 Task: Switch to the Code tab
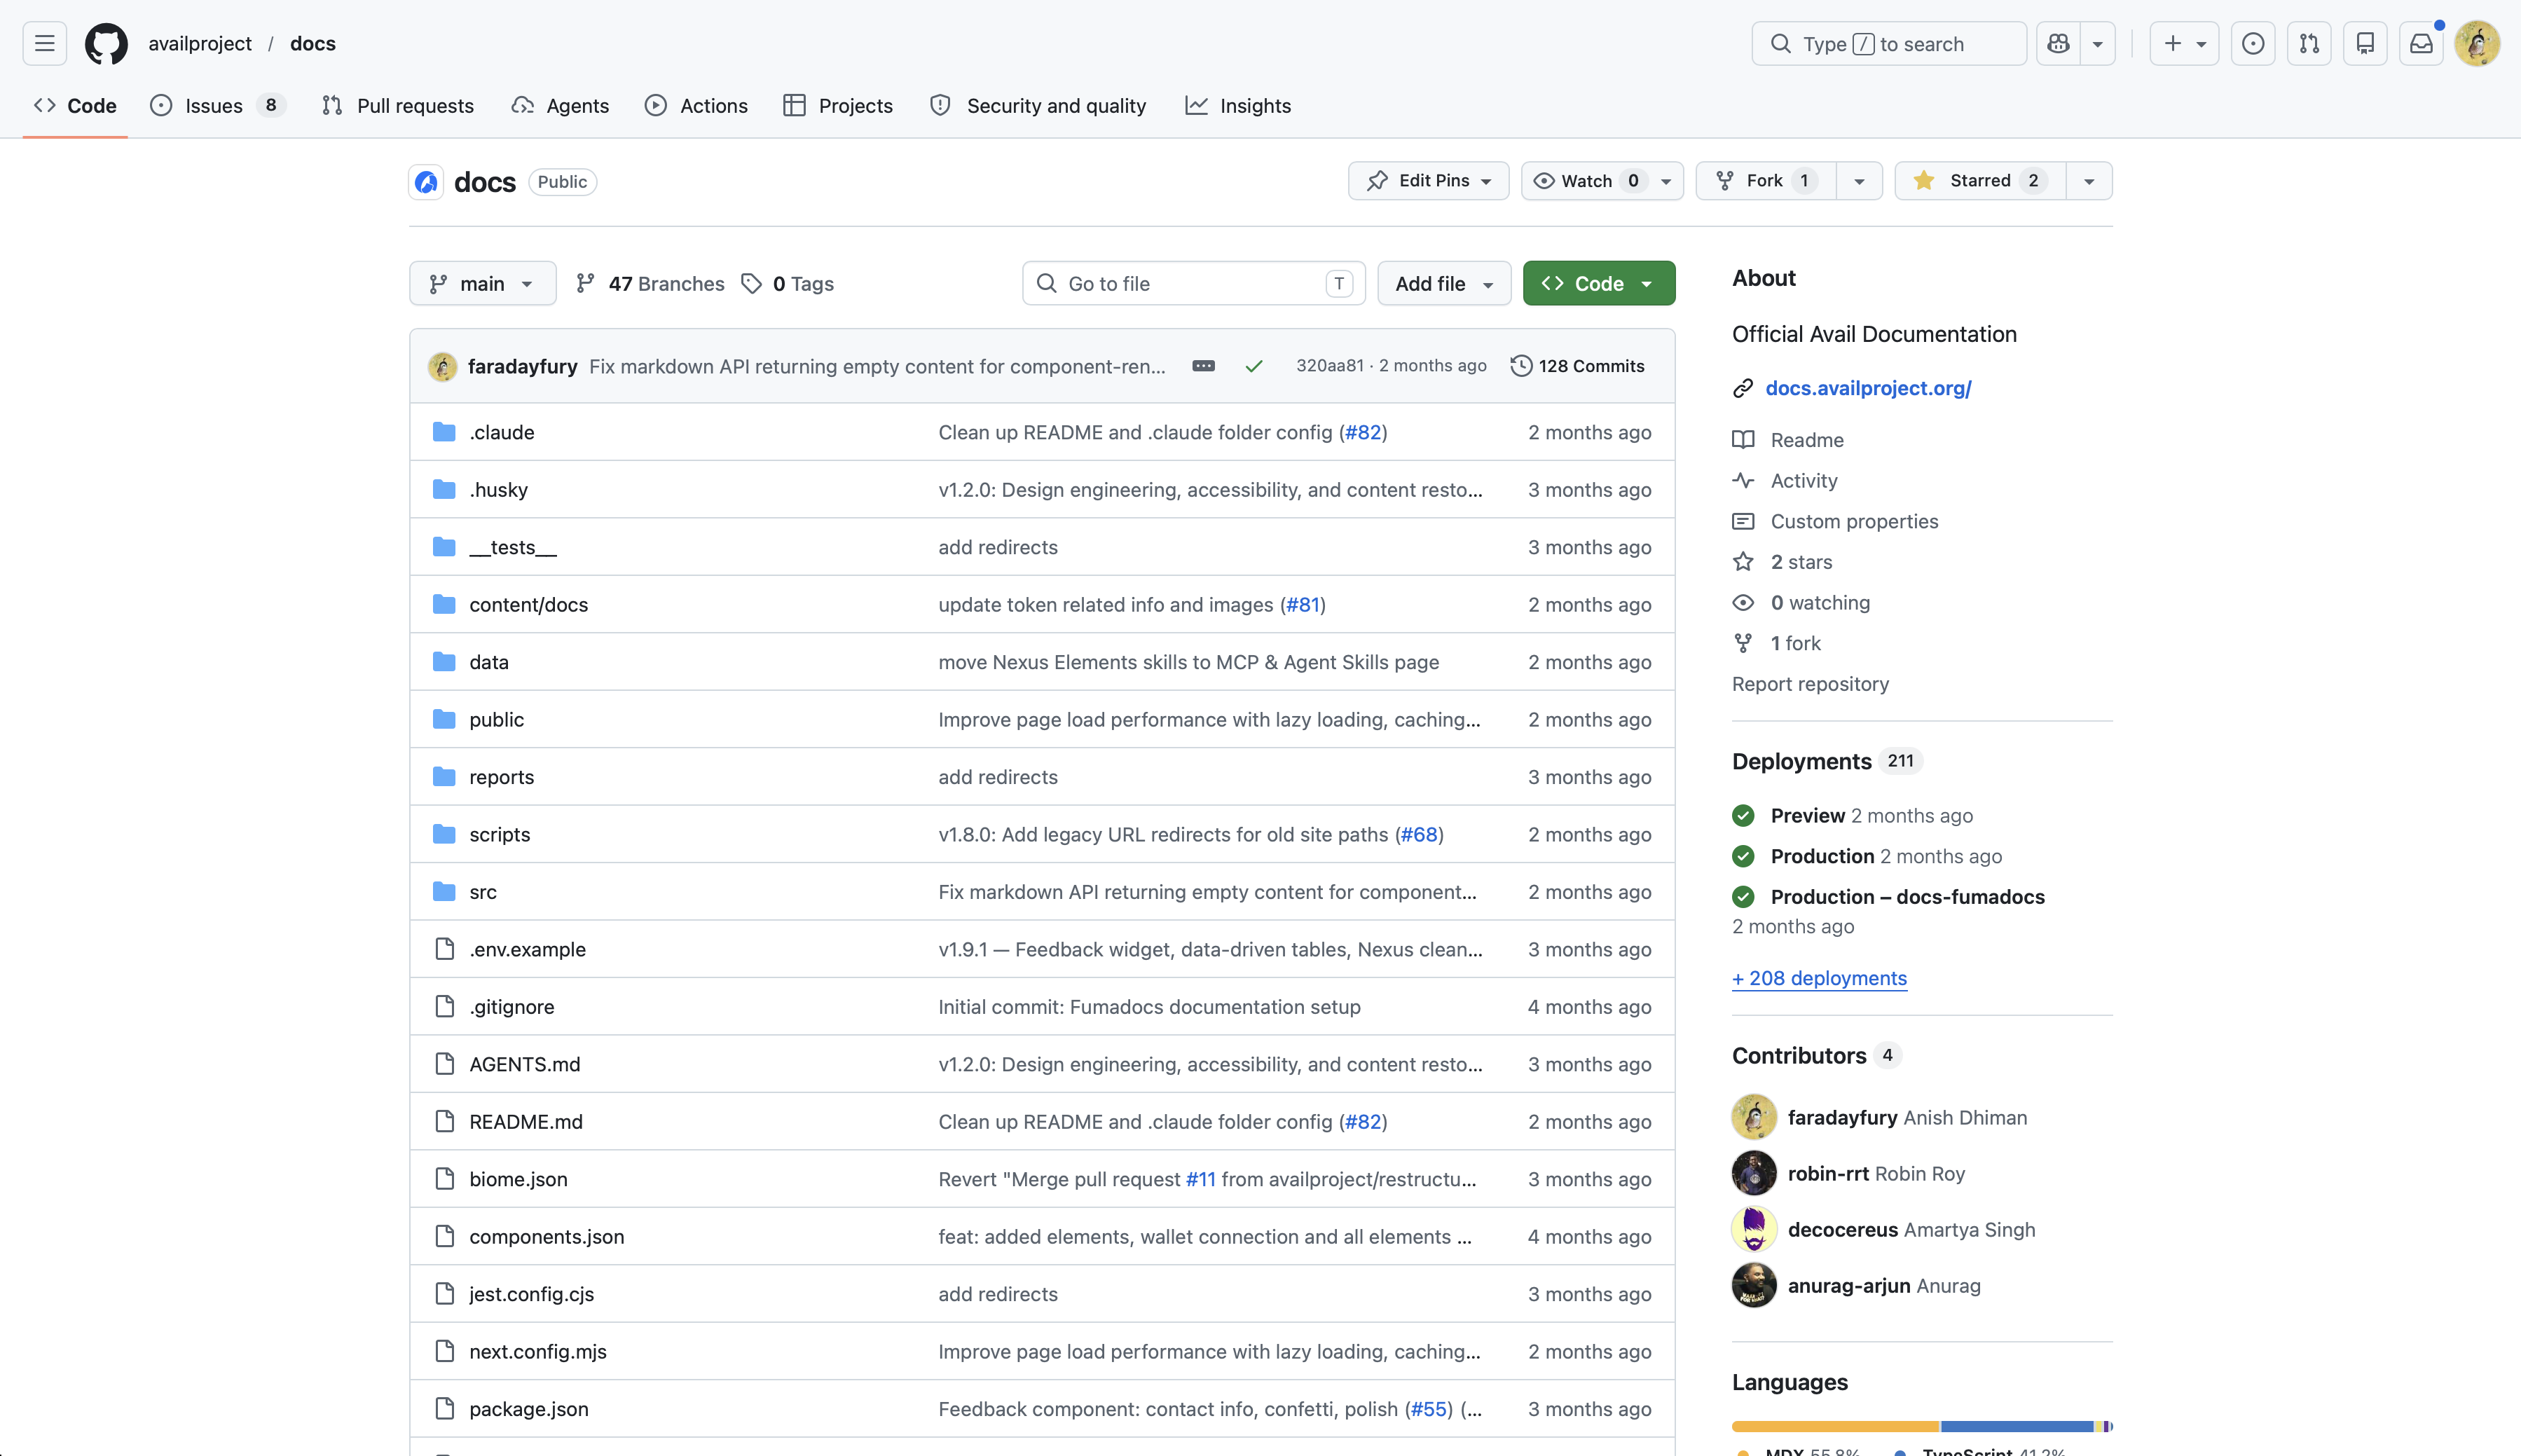pyautogui.click(x=75, y=106)
